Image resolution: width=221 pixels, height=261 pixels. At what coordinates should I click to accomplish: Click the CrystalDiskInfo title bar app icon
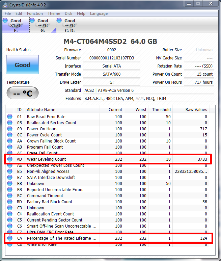point(5,5)
